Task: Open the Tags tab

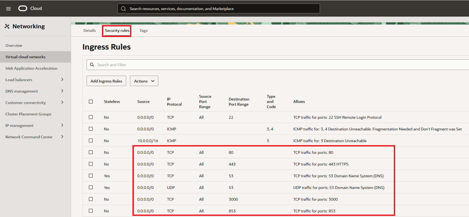Action: coord(143,30)
